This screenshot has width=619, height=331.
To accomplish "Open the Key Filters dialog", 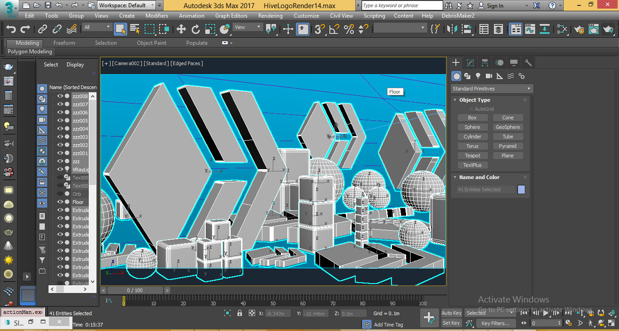I will 496,323.
